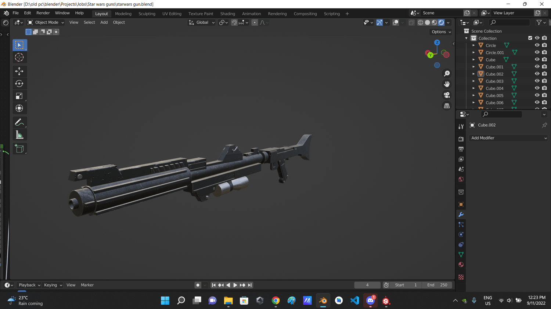
Task: Open the Render menu
Action: click(43, 13)
